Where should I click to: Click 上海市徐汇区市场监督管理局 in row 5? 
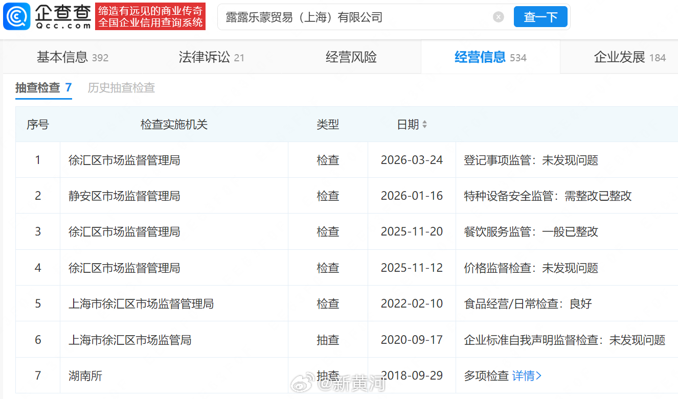point(141,304)
